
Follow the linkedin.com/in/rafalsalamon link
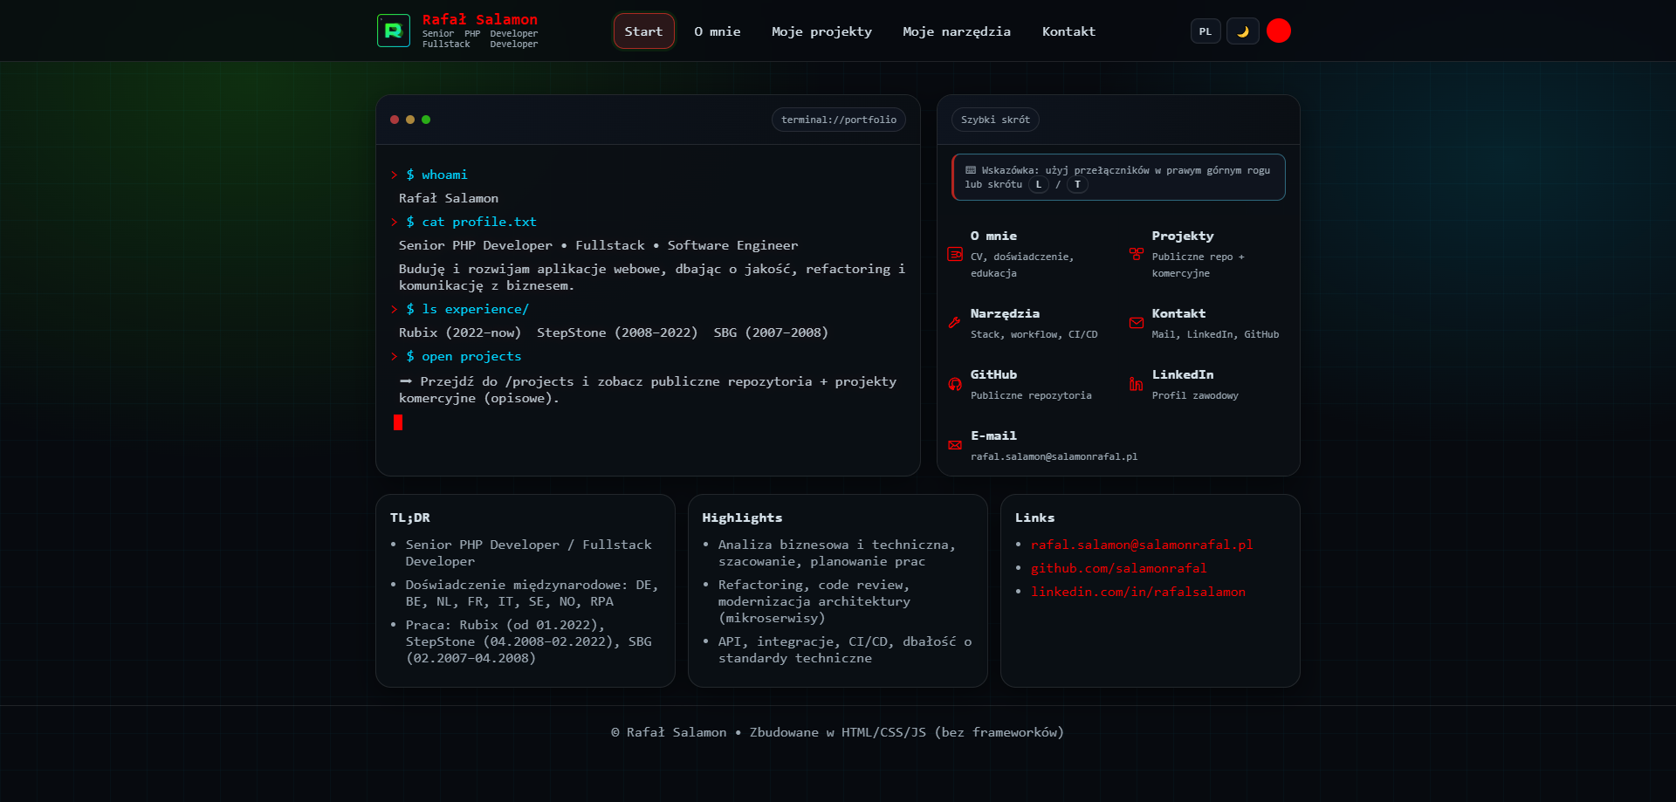point(1137,592)
